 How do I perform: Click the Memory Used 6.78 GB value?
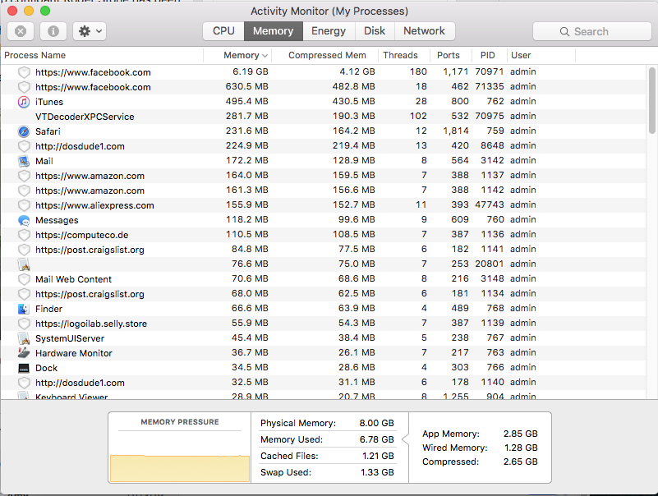[x=376, y=439]
